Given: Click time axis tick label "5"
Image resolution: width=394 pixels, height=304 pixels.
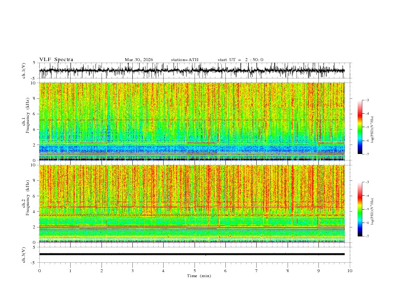Looking at the screenshot, I should pyautogui.click(x=195, y=271).
